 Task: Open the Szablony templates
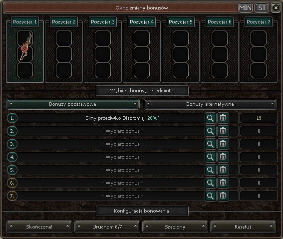pyautogui.click(x=175, y=227)
